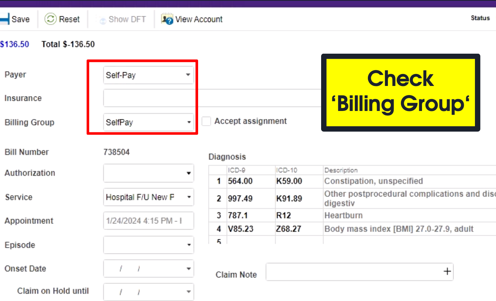This screenshot has width=496, height=301.
Task: Click the Heartburn diagnosis description
Action: click(x=344, y=215)
